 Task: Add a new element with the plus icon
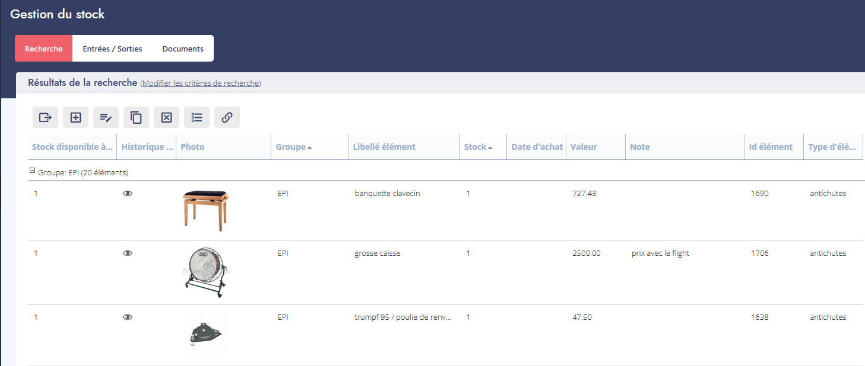[75, 117]
